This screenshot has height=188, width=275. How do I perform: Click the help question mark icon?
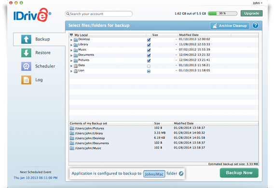point(255,26)
